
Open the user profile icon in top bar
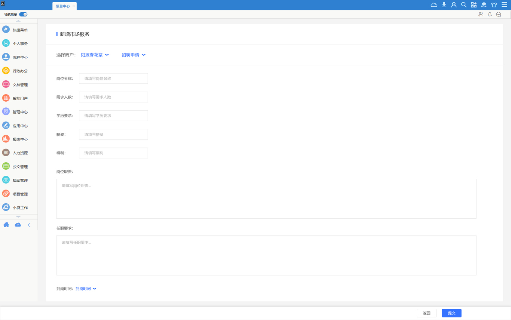pos(454,5)
